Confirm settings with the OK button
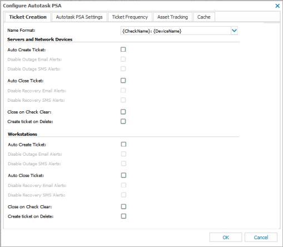The height and width of the screenshot is (247, 283). 226,238
